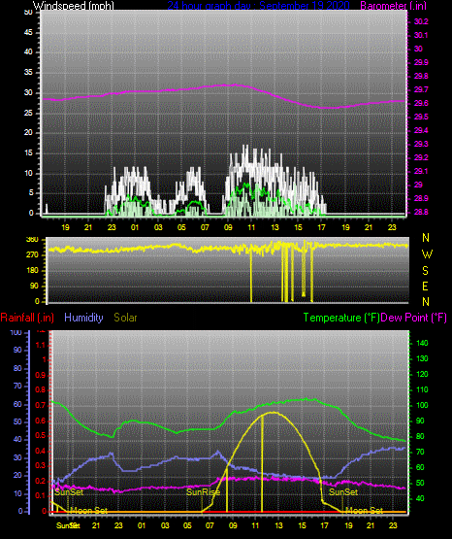Click the Barometer (.in) axis title

tap(393, 6)
